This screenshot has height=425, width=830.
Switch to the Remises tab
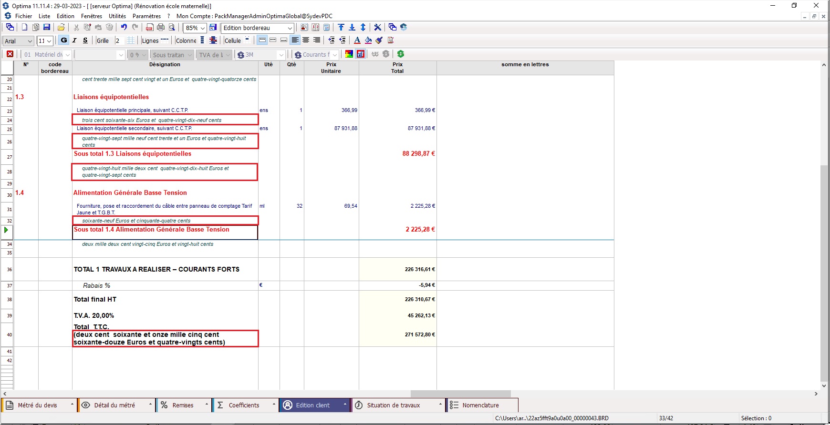tap(184, 405)
